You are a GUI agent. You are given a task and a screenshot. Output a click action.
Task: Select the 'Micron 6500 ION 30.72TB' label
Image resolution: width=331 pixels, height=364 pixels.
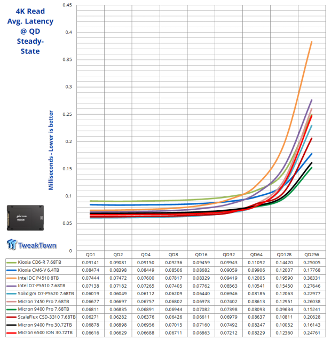[x=45, y=333]
